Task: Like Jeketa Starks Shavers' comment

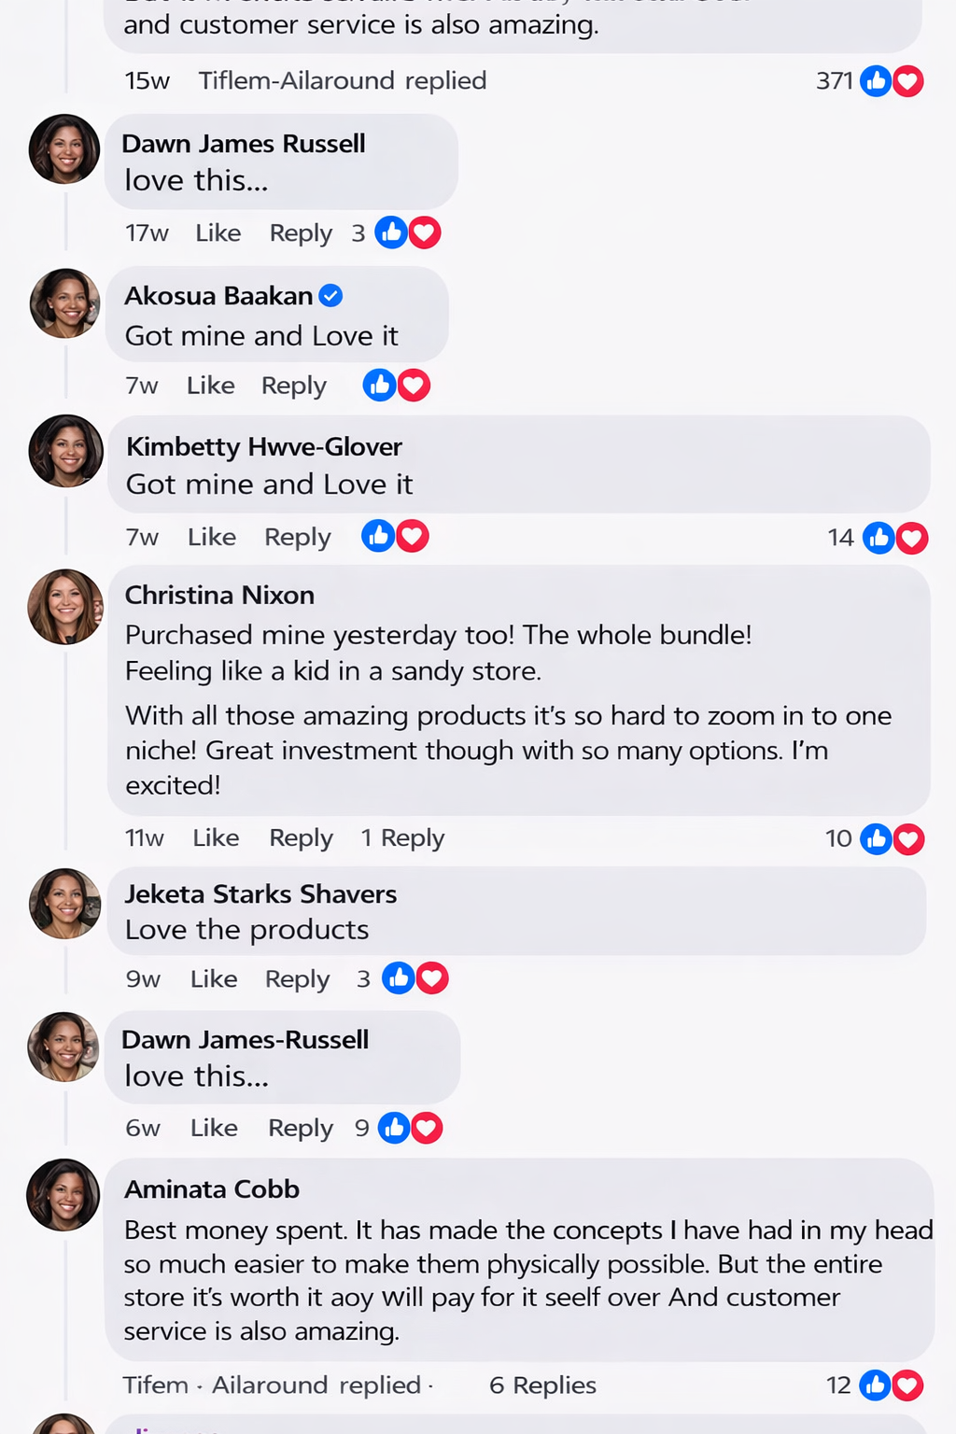Action: pos(214,979)
